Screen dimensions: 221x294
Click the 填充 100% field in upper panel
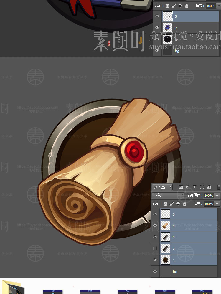click(211, 6)
